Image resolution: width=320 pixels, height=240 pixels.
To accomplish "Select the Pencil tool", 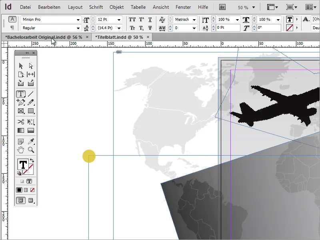I will (x=31, y=102).
